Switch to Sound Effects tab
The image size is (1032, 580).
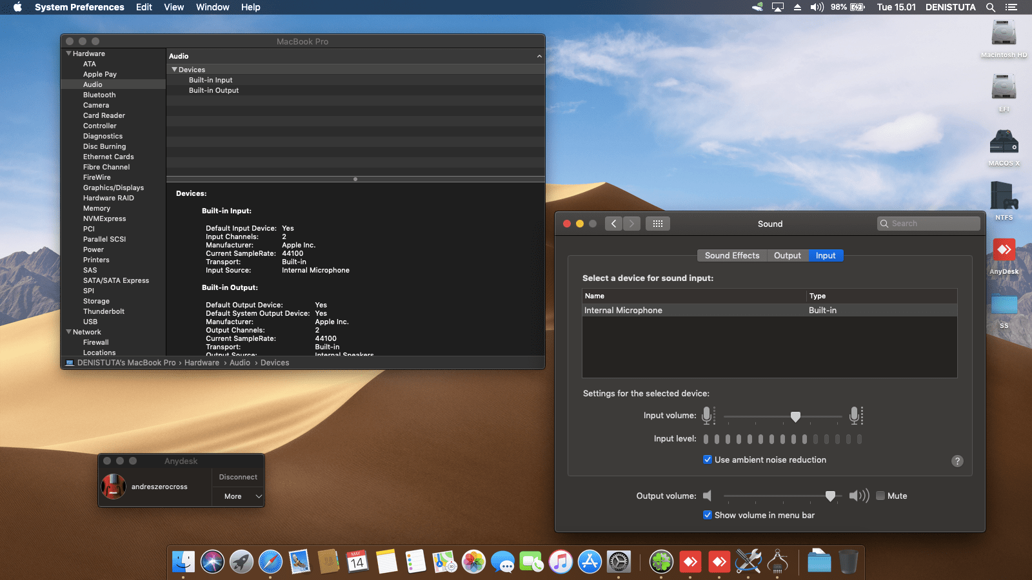[732, 256]
